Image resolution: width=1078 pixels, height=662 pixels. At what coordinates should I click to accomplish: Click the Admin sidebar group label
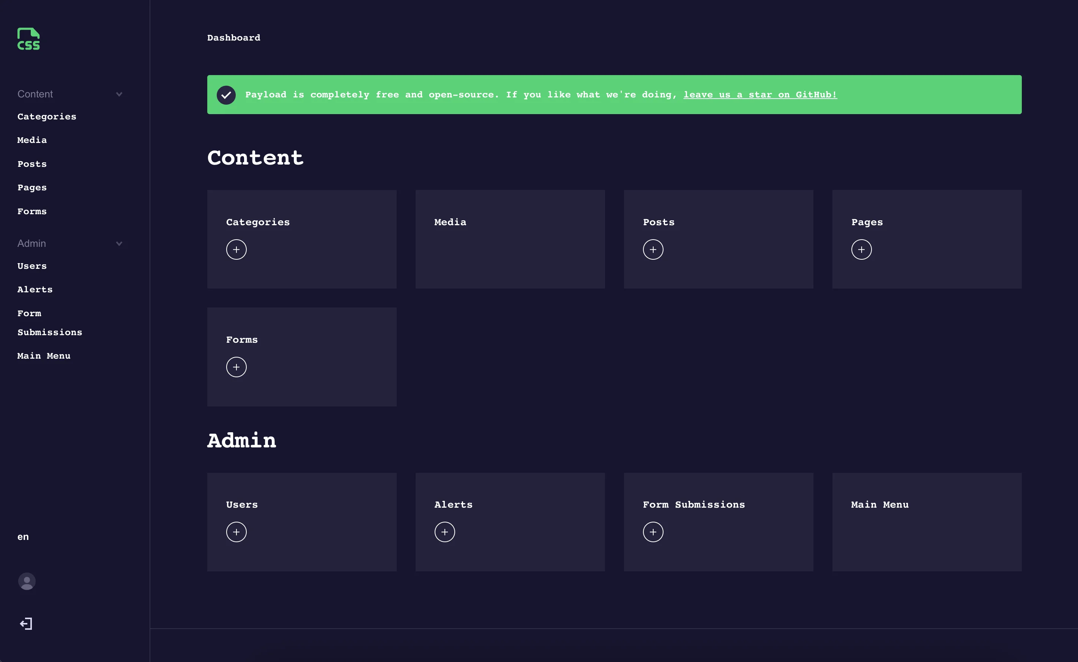coord(32,243)
